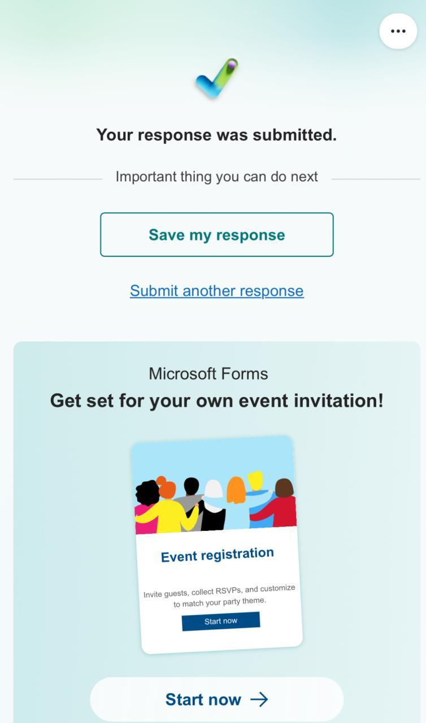This screenshot has width=426, height=723.
Task: Click 'Get set for your own event invitation!' headline
Action: [217, 401]
